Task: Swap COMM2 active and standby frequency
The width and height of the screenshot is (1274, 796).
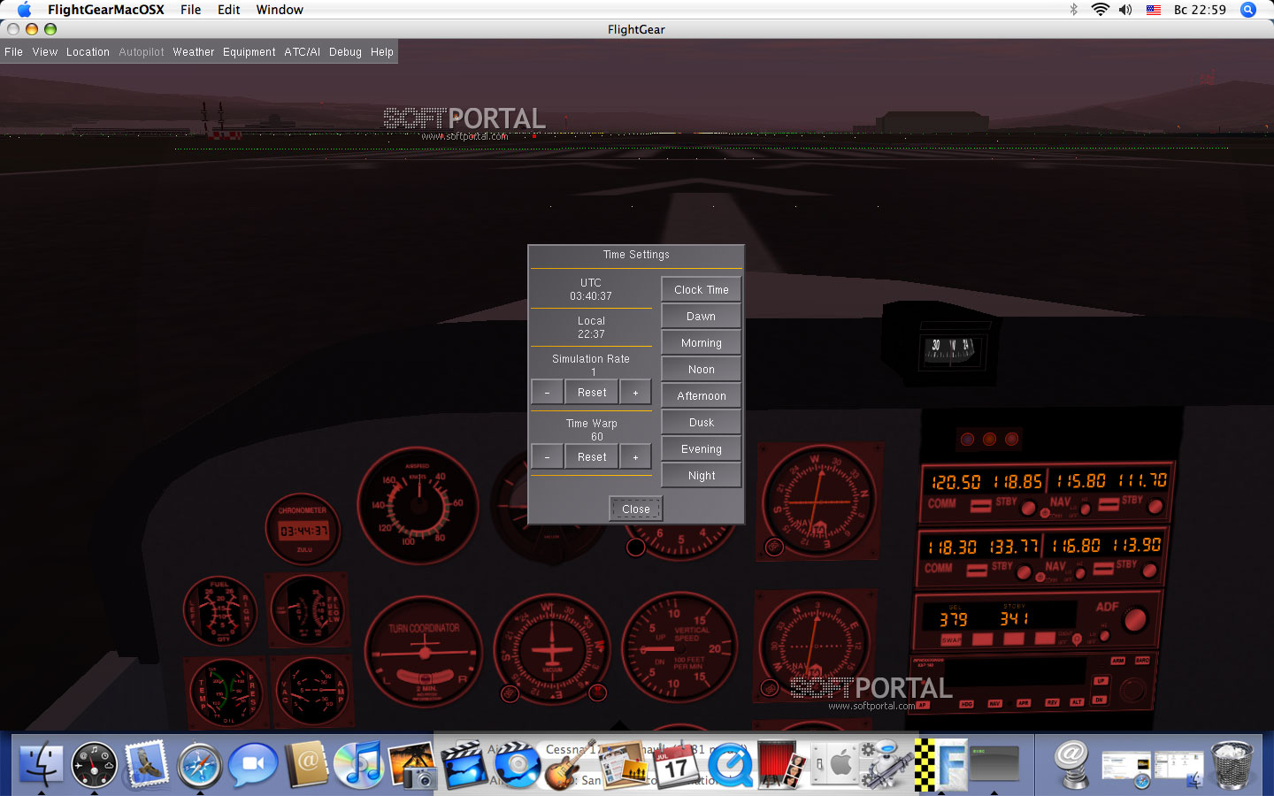Action: click(x=977, y=570)
